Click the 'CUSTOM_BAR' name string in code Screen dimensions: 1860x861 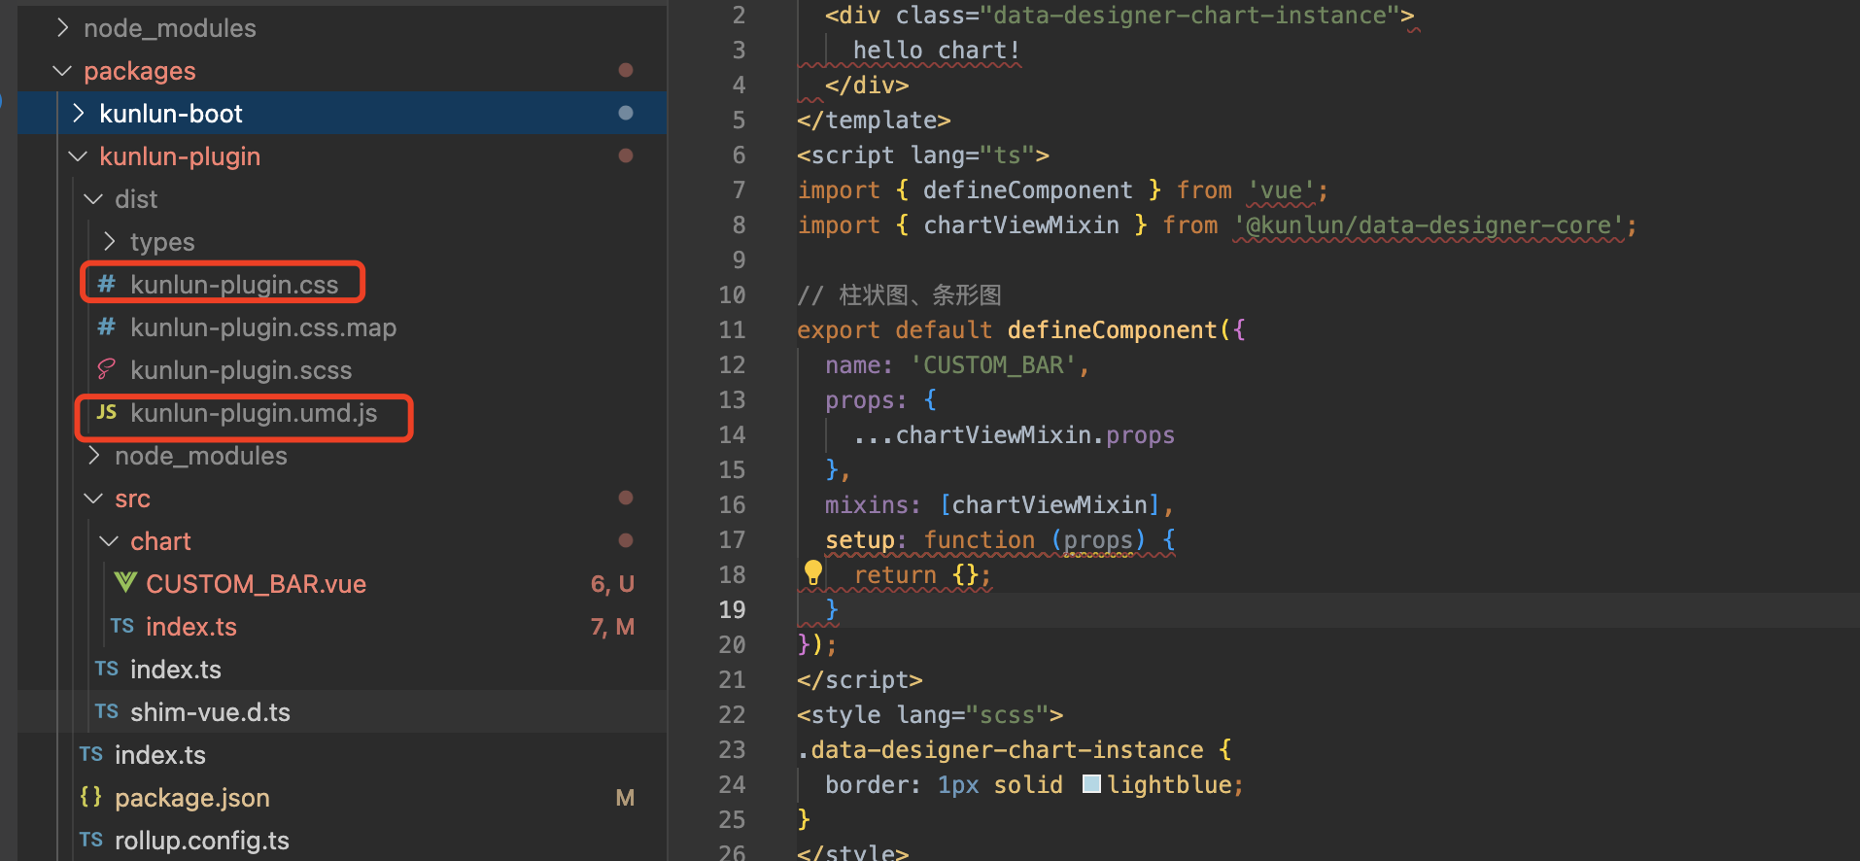[x=993, y=365]
